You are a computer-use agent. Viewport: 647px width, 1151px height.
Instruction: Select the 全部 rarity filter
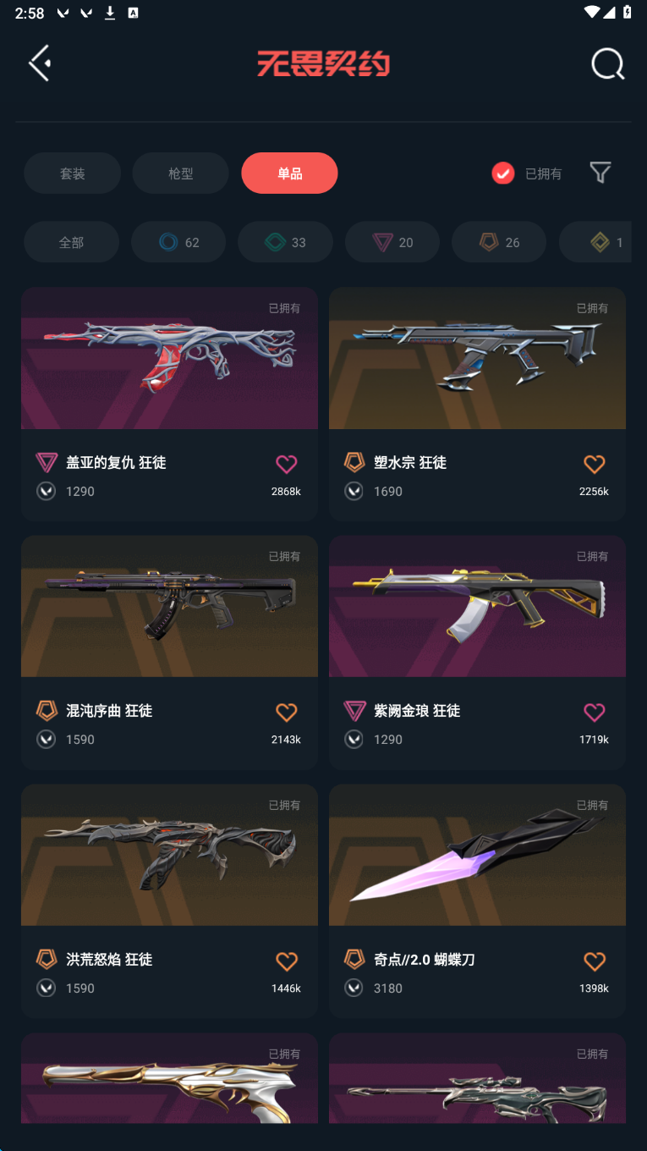pyautogui.click(x=71, y=242)
